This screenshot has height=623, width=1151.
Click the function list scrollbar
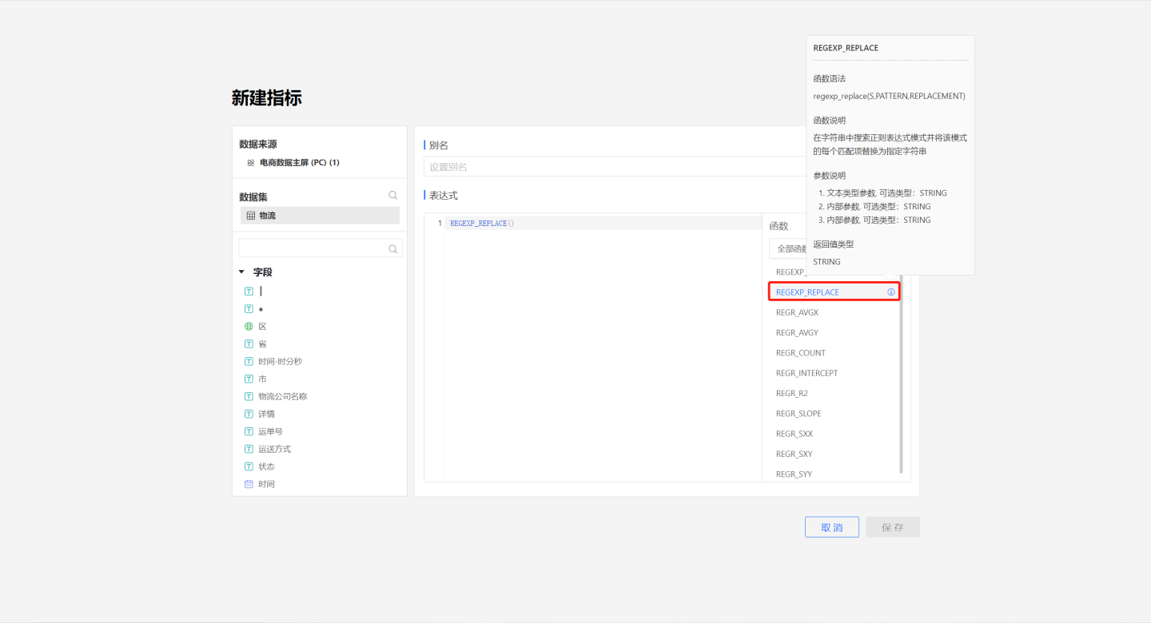point(902,375)
